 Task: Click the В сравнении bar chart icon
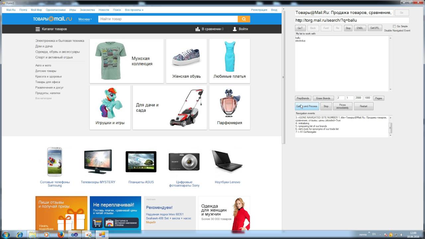point(198,29)
